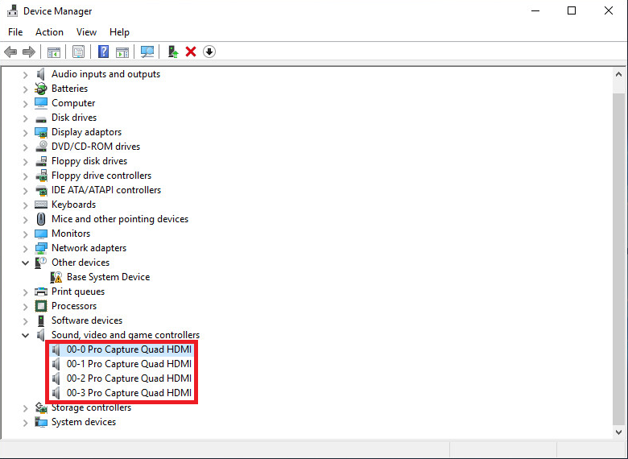Image resolution: width=628 pixels, height=459 pixels.
Task: Select 00-3 Pro Capture Quad HDMI
Action: click(x=129, y=393)
